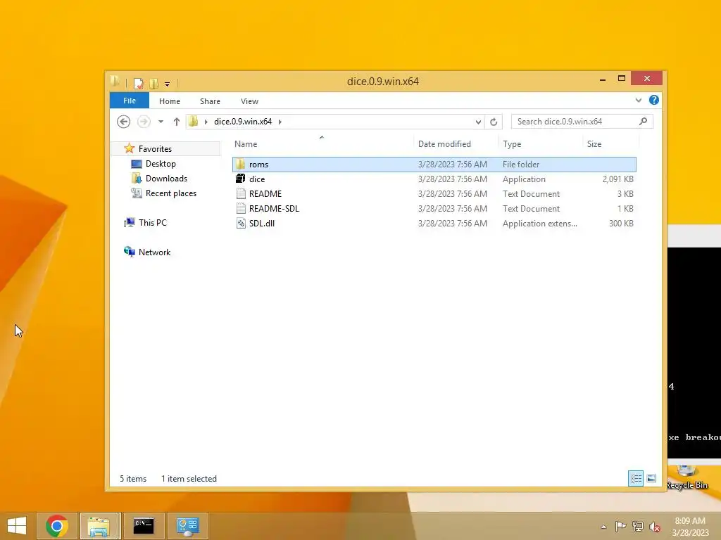The image size is (721, 540).
Task: Expand the root breadcrumb arrow before dice.0.9.win.x64
Action: click(x=206, y=122)
